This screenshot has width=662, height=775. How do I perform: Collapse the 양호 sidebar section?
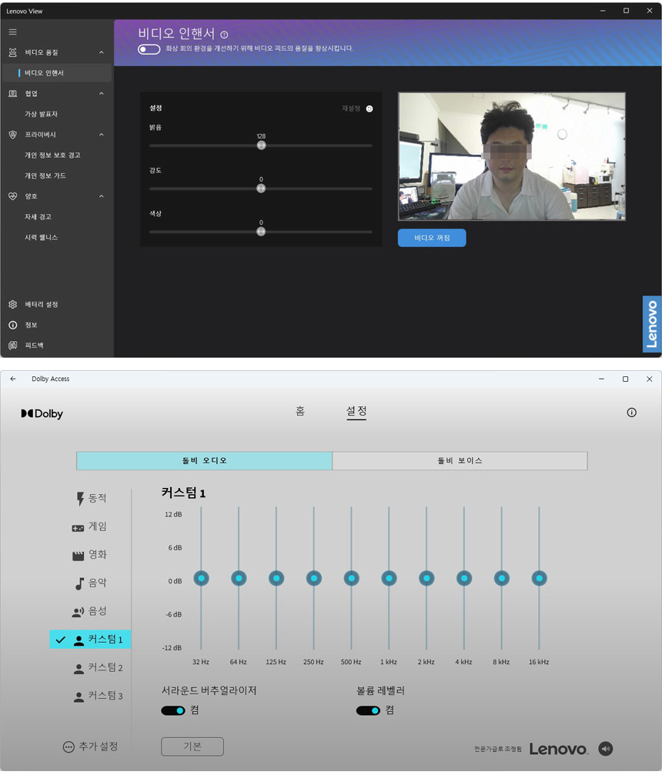coord(102,196)
